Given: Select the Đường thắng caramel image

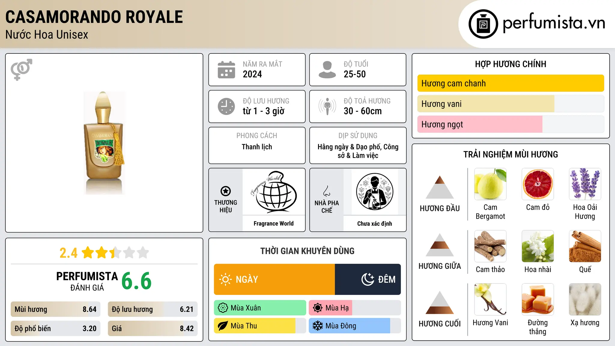Looking at the screenshot, I should [538, 299].
